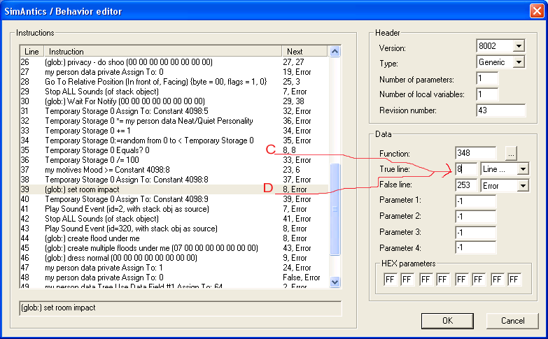Click the instruction description field below list
Screen dimensions: 548x339
[x=181, y=308]
